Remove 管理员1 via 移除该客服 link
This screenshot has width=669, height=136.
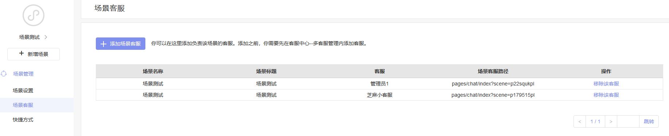[606, 84]
